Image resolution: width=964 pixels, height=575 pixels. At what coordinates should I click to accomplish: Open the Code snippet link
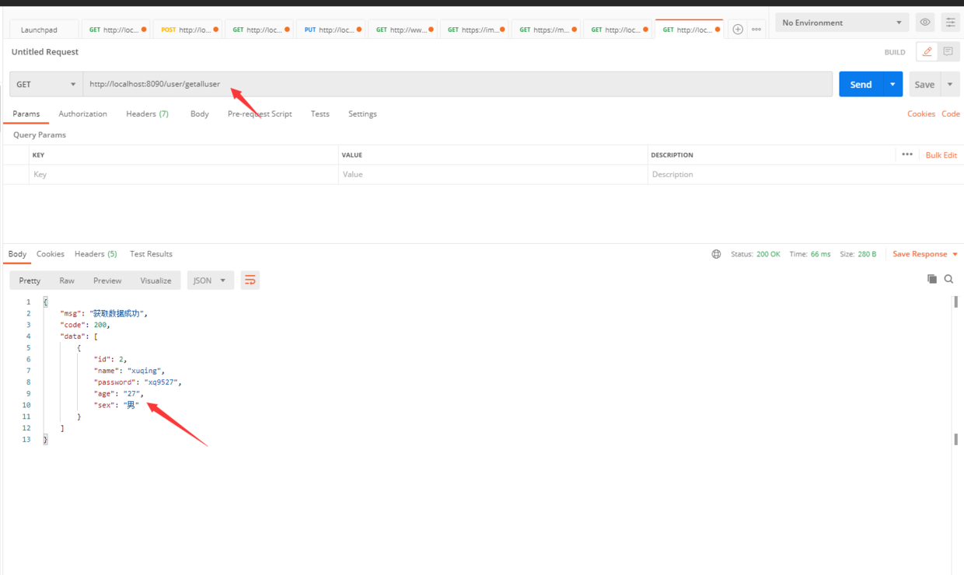(951, 113)
